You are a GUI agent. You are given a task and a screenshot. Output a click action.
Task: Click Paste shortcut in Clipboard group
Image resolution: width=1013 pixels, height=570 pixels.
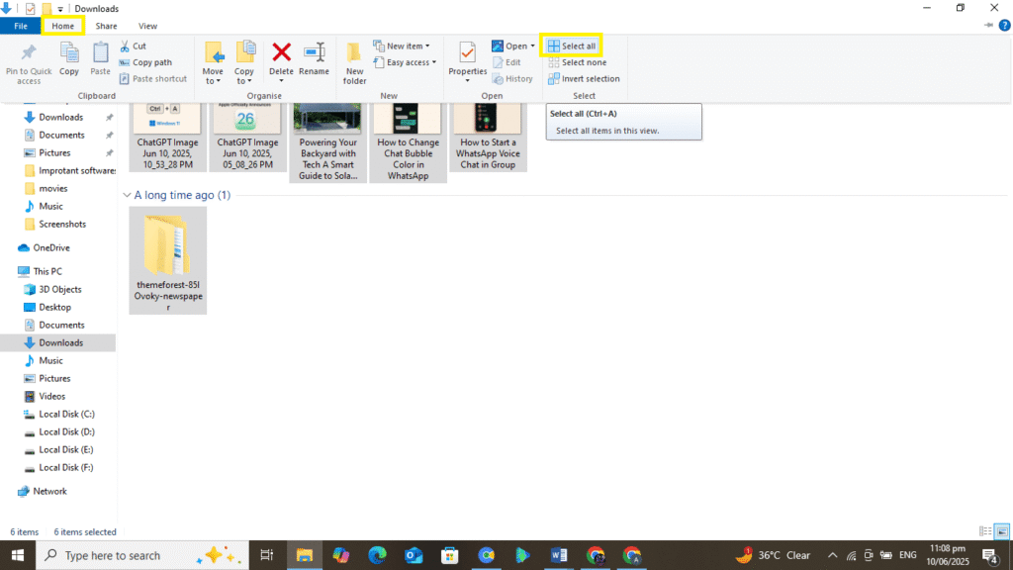(153, 79)
